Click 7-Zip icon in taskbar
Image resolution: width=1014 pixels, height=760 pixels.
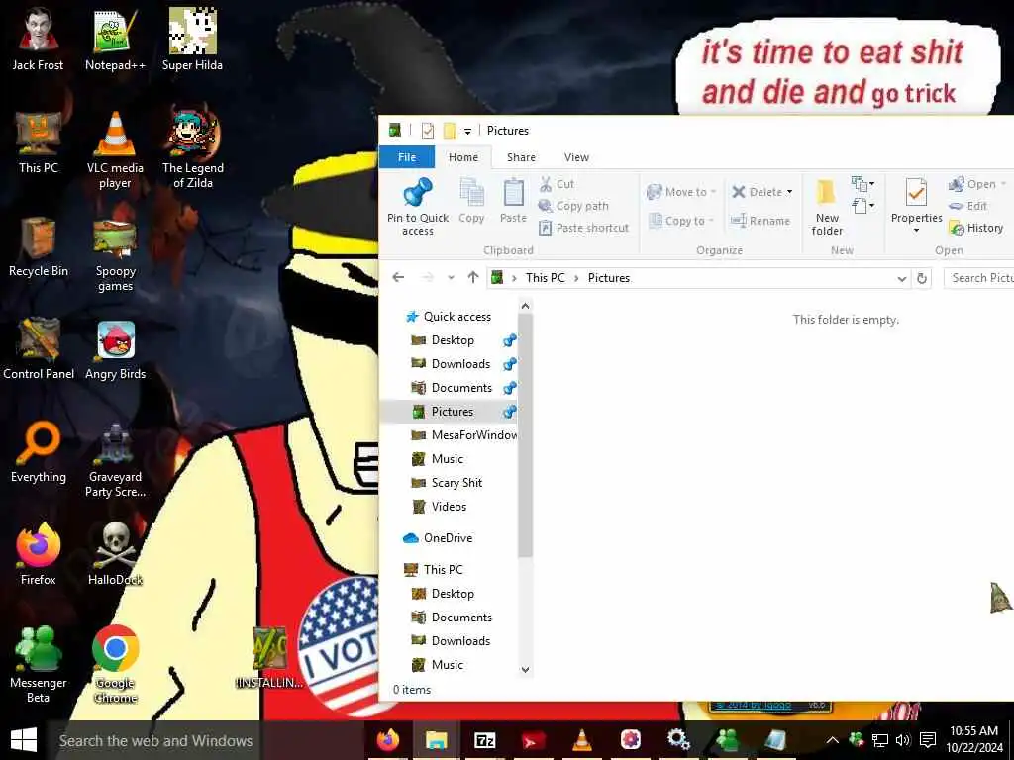(484, 739)
